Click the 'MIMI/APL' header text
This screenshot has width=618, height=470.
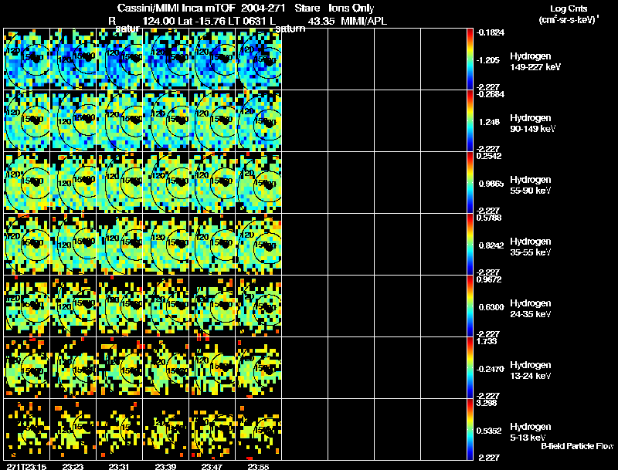(x=364, y=21)
